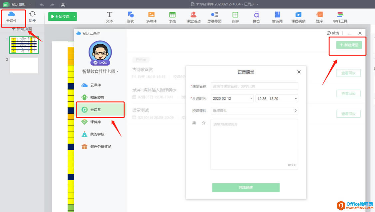
Task: Click the 完成创建 button
Action: [x=246, y=187]
